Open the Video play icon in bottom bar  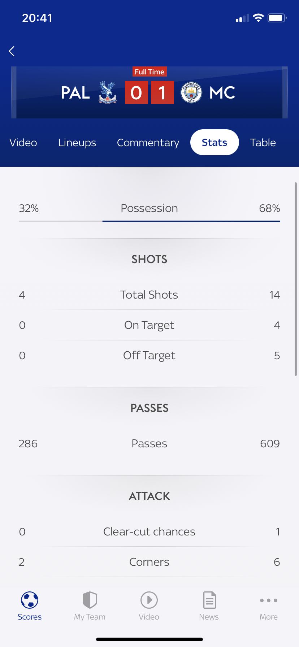click(149, 600)
